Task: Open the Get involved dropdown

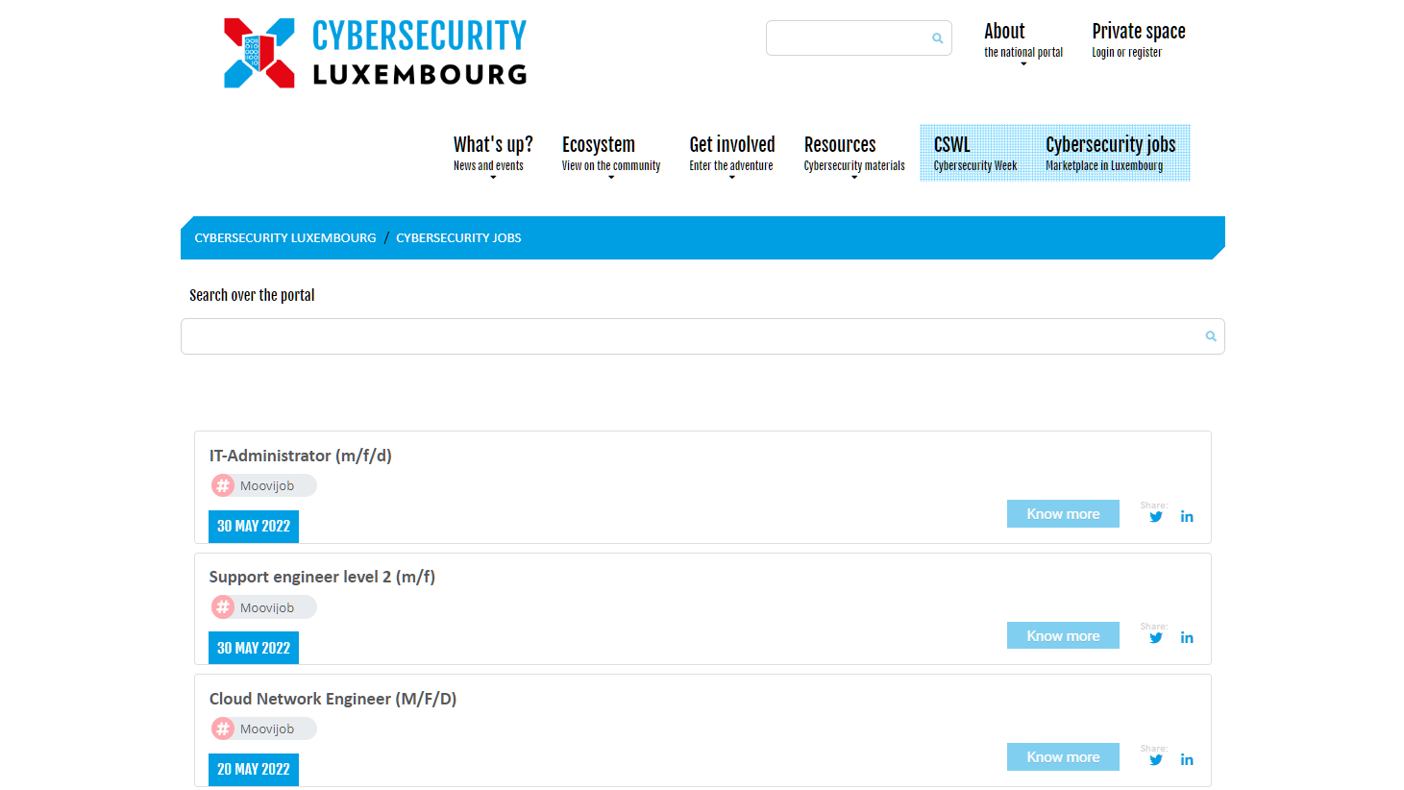Action: [x=731, y=154]
